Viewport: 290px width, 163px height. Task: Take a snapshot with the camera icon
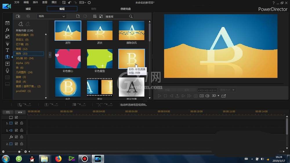click(195, 96)
